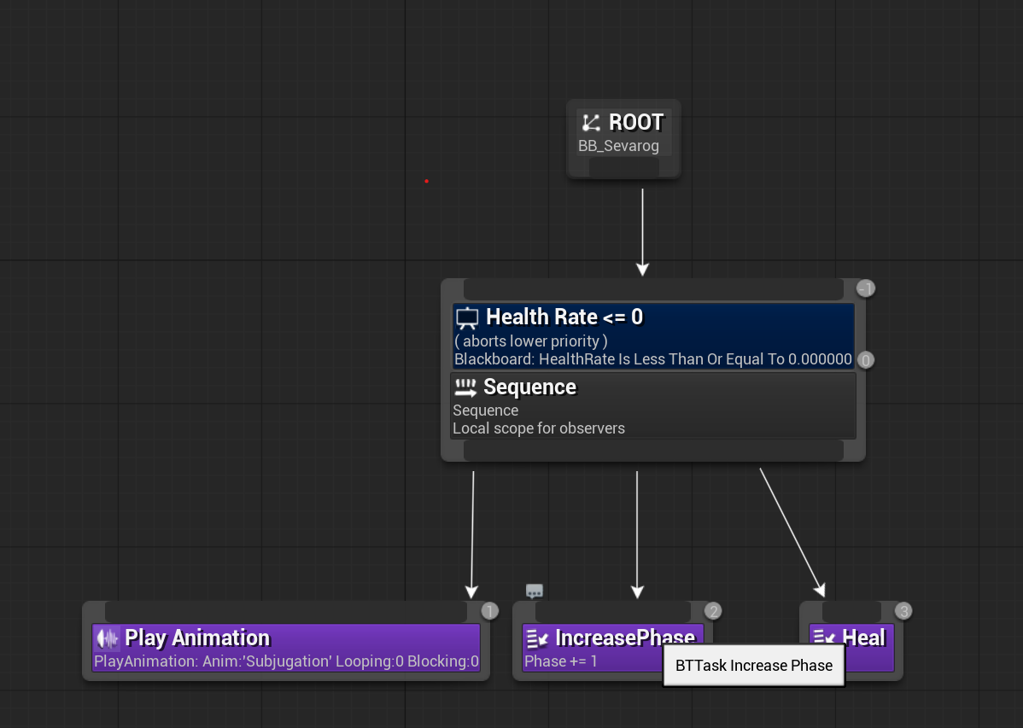Click the Play Animation node input pin
Image resolution: width=1023 pixels, height=728 pixels.
[286, 611]
